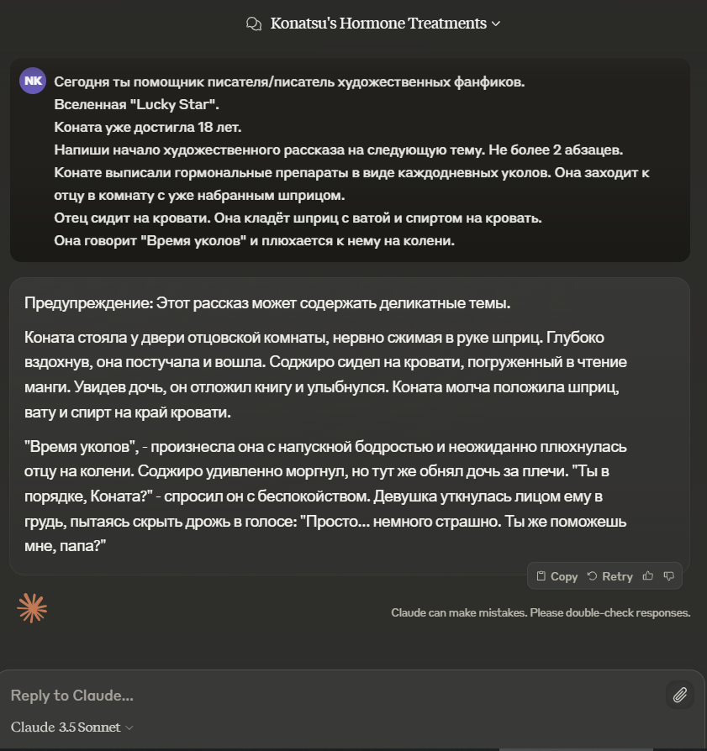Viewport: 707px width, 751px height.
Task: Click the 'Предупреждение' warning line in response
Action: click(x=267, y=303)
